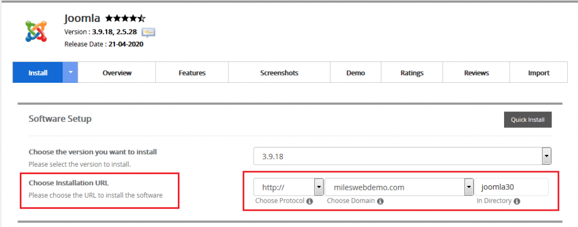Click 'Choose the version you want to install' label
The image size is (578, 227).
pos(93,152)
